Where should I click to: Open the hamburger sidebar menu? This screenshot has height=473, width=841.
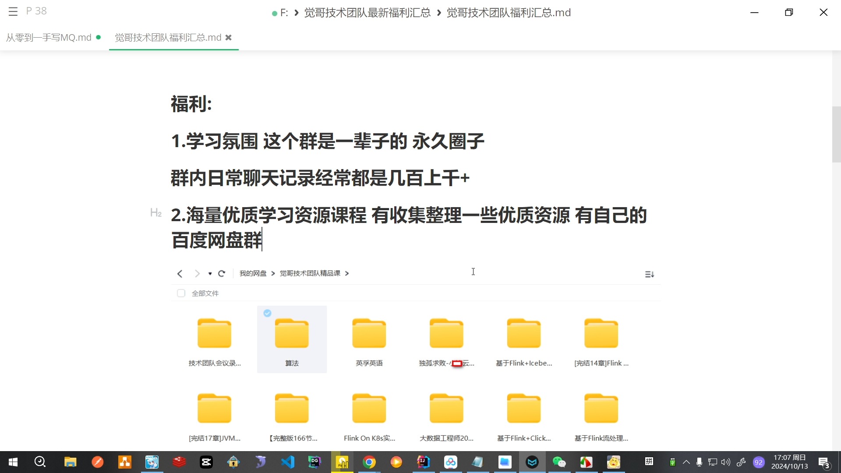pos(13,11)
